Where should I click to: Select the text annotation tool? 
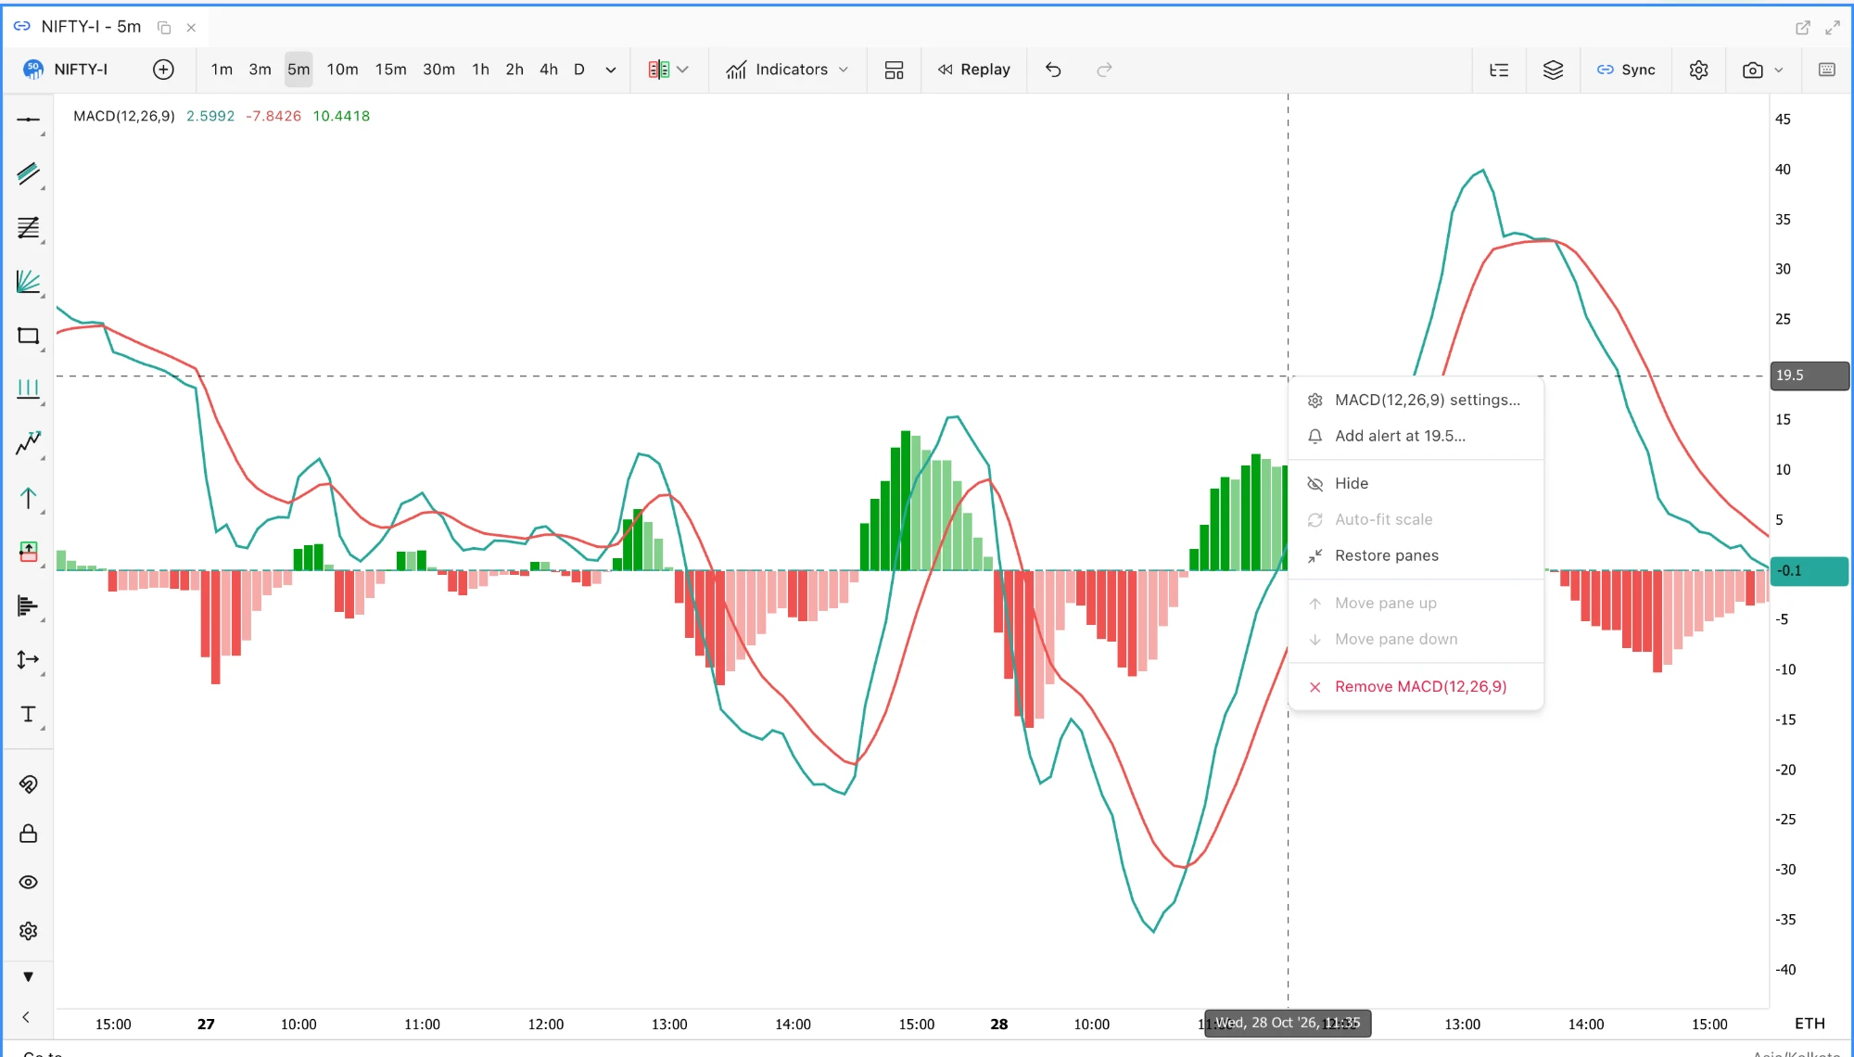(29, 714)
